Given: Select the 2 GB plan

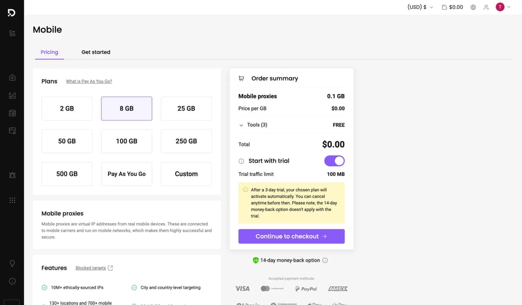Looking at the screenshot, I should coord(67,109).
